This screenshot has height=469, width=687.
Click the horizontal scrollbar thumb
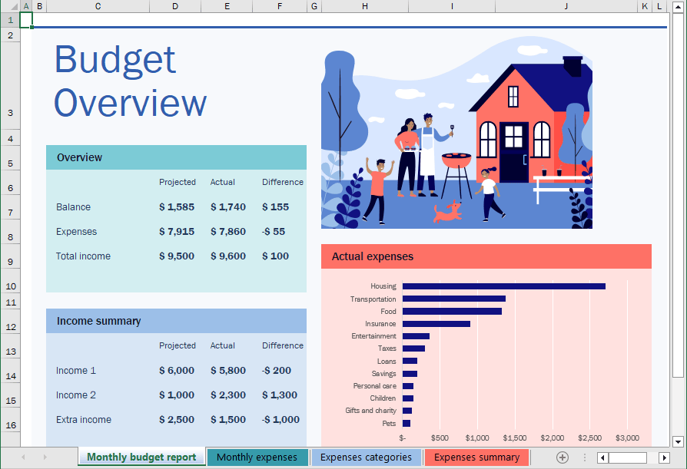(x=628, y=457)
